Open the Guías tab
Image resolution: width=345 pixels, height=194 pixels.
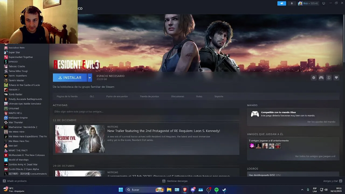199,96
